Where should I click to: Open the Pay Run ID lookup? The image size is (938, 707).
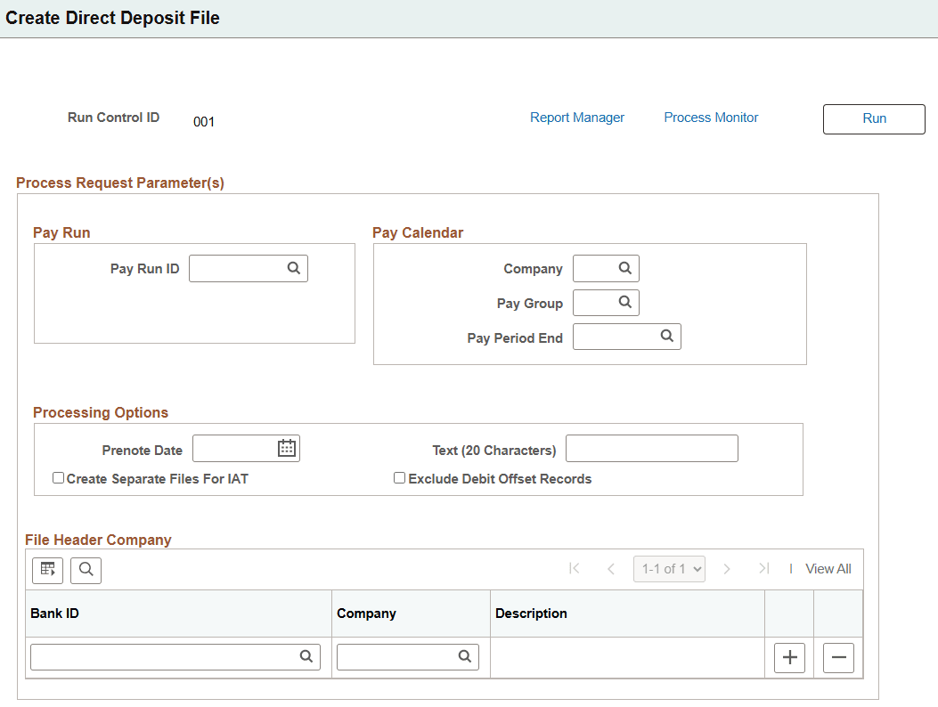293,267
